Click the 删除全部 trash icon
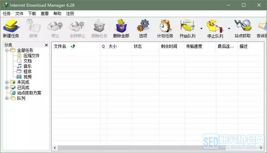This screenshot has width=267, height=153. click(x=121, y=26)
